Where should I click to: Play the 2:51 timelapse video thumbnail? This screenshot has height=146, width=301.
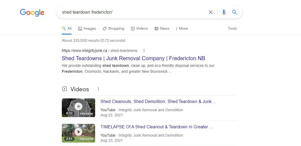[x=78, y=133]
